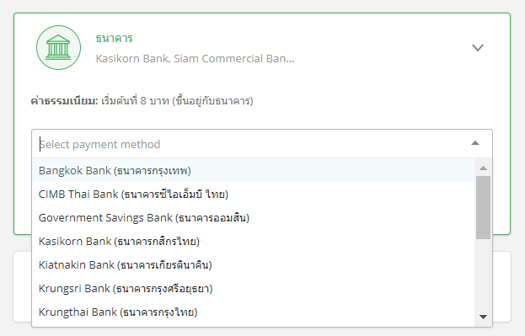Click the Thai name ธนาคารกรุงเทพ in first option

[x=153, y=171]
